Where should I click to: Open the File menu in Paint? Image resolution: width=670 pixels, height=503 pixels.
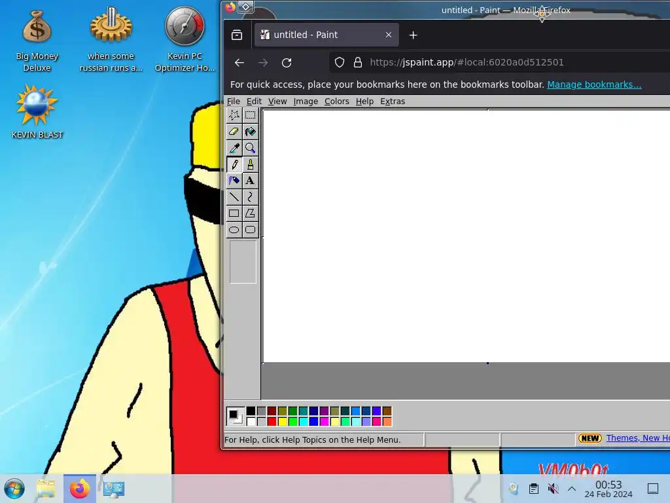click(234, 102)
